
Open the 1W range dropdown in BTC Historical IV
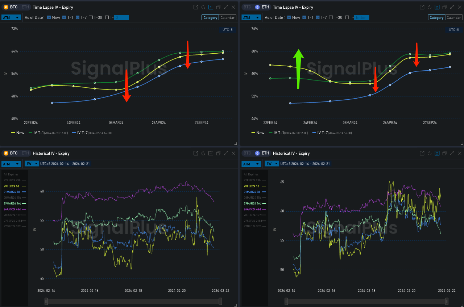(x=31, y=164)
